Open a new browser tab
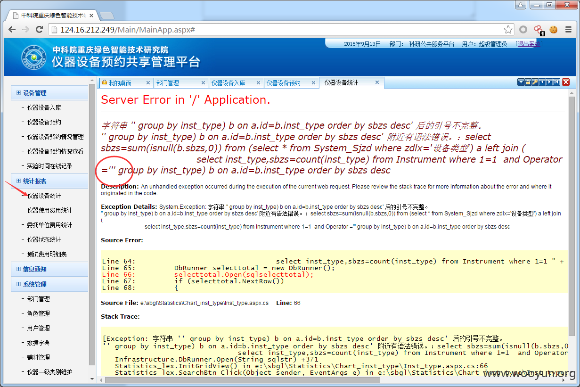580x387 pixels. click(107, 15)
